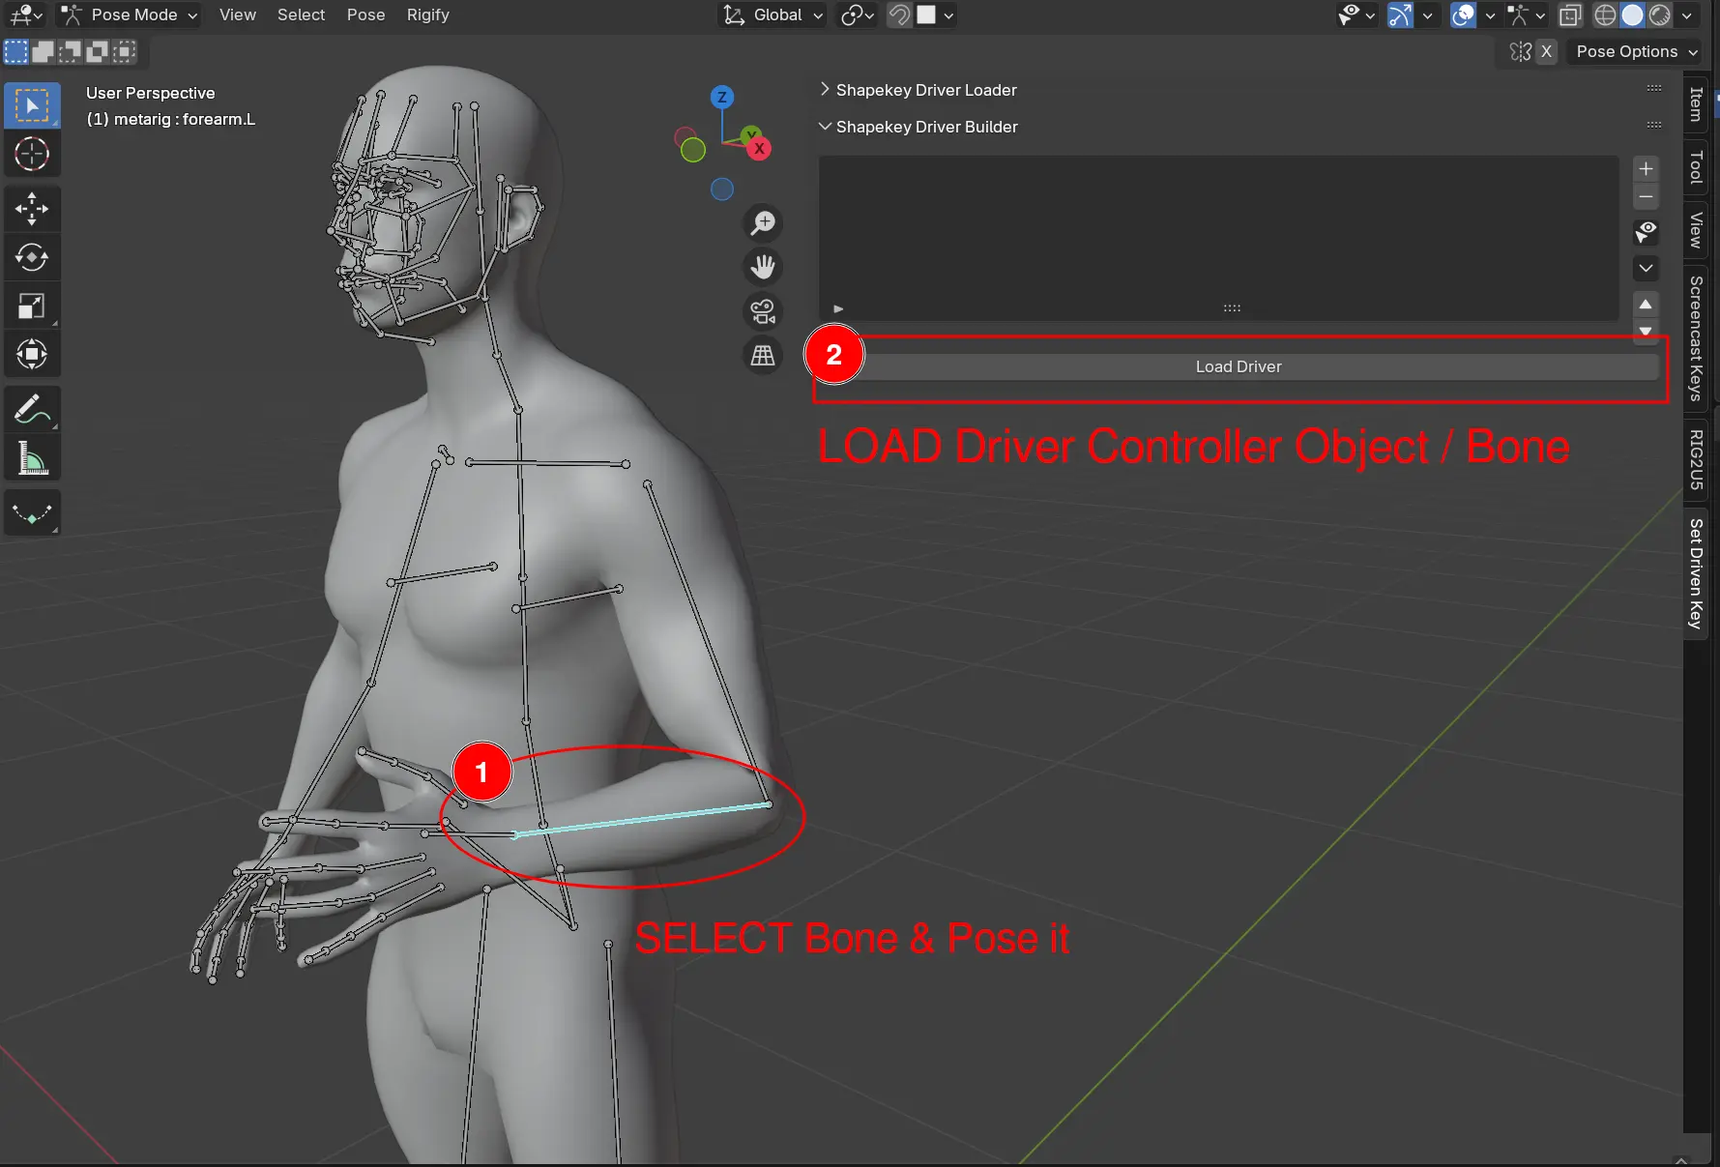
Task: Toggle the X-axis mirror button
Action: click(x=1546, y=52)
